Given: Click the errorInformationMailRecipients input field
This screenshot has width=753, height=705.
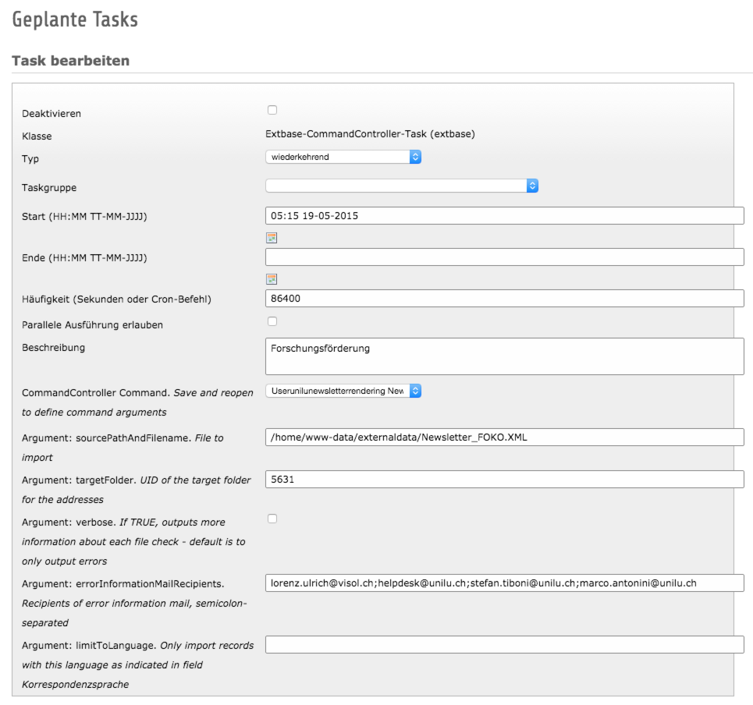Looking at the screenshot, I should coord(504,583).
